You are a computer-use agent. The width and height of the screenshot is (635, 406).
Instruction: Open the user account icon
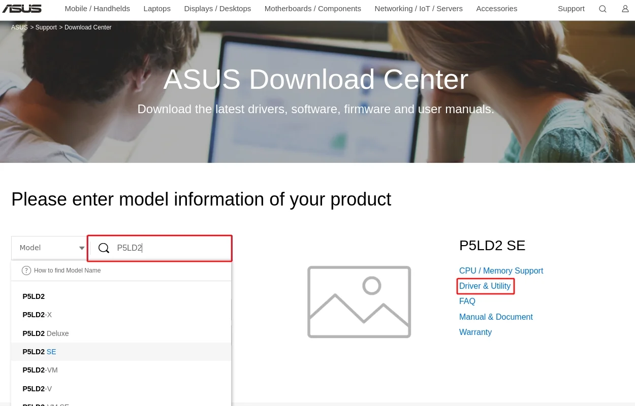pos(625,9)
